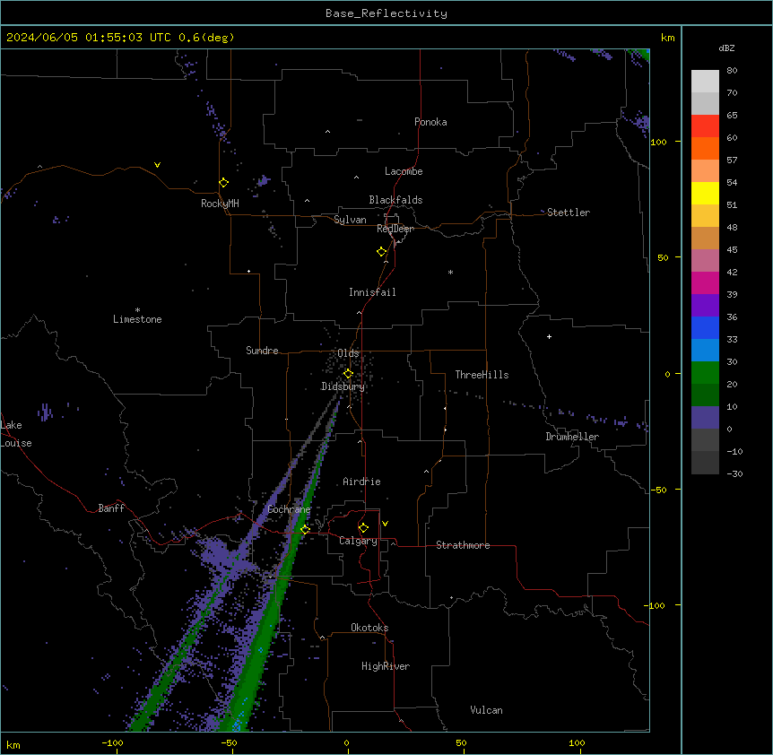
Task: Click the Didsbury town label
Action: point(343,386)
